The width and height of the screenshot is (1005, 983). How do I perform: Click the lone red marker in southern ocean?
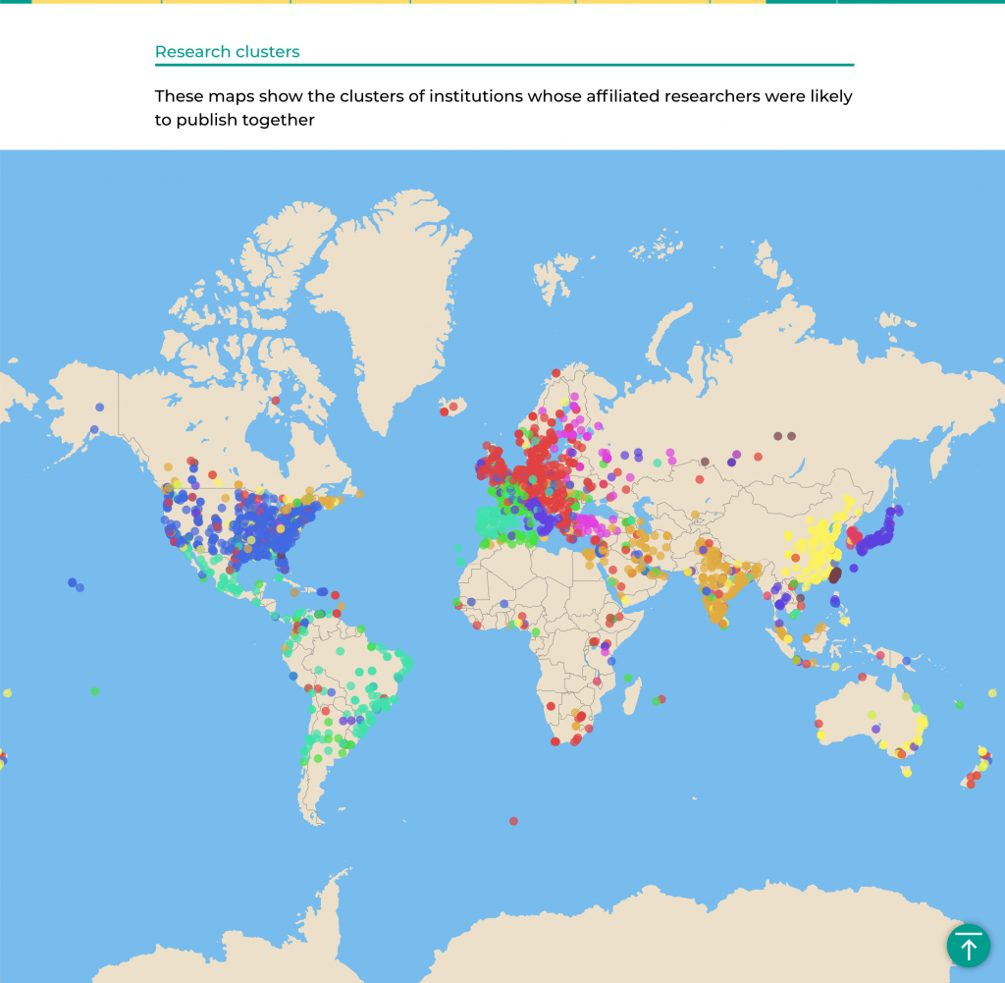(513, 821)
